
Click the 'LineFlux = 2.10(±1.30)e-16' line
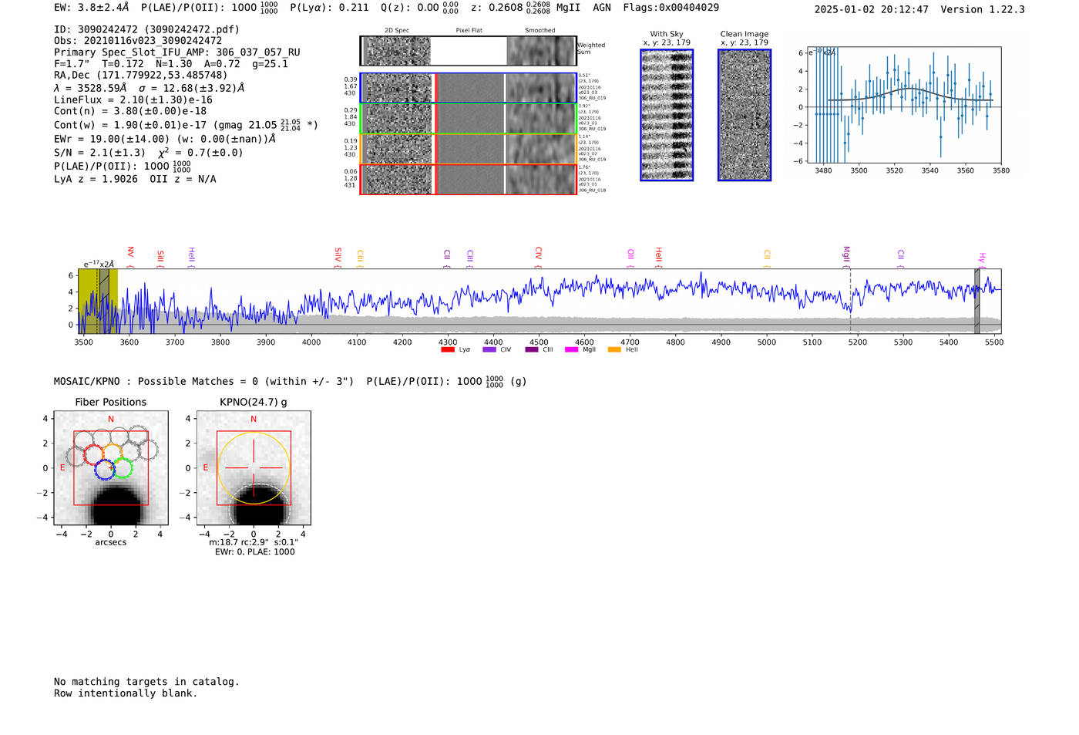click(x=133, y=99)
